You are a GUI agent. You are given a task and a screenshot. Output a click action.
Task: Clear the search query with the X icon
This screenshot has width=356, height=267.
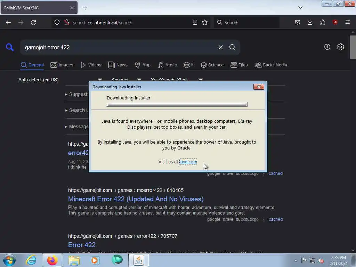220,47
